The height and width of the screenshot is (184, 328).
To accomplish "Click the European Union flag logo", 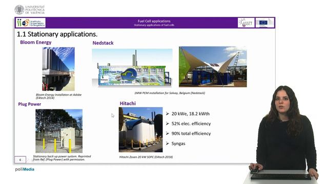I will tap(264, 22).
